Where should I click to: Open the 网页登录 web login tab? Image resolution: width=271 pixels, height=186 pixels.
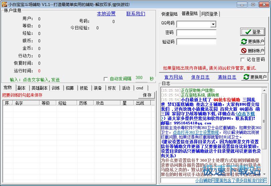(209, 14)
